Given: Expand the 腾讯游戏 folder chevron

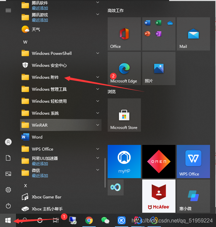Looking at the screenshot, I should click(x=98, y=14).
